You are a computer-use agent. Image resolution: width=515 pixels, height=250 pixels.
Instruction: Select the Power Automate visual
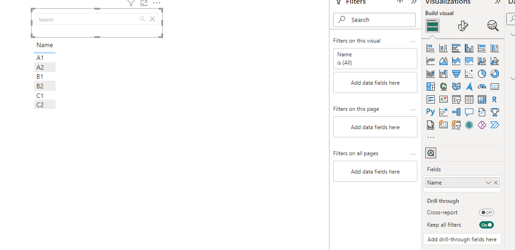(x=495, y=125)
